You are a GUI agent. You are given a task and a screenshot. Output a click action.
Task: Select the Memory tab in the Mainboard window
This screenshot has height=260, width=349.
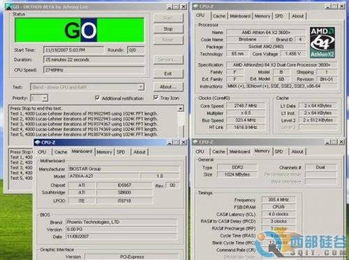(x=104, y=152)
